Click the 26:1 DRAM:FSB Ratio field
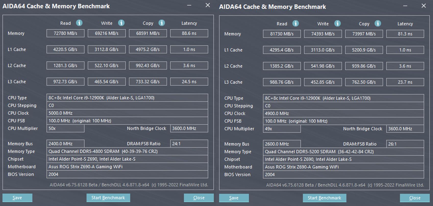The image size is (433, 206). (405, 144)
